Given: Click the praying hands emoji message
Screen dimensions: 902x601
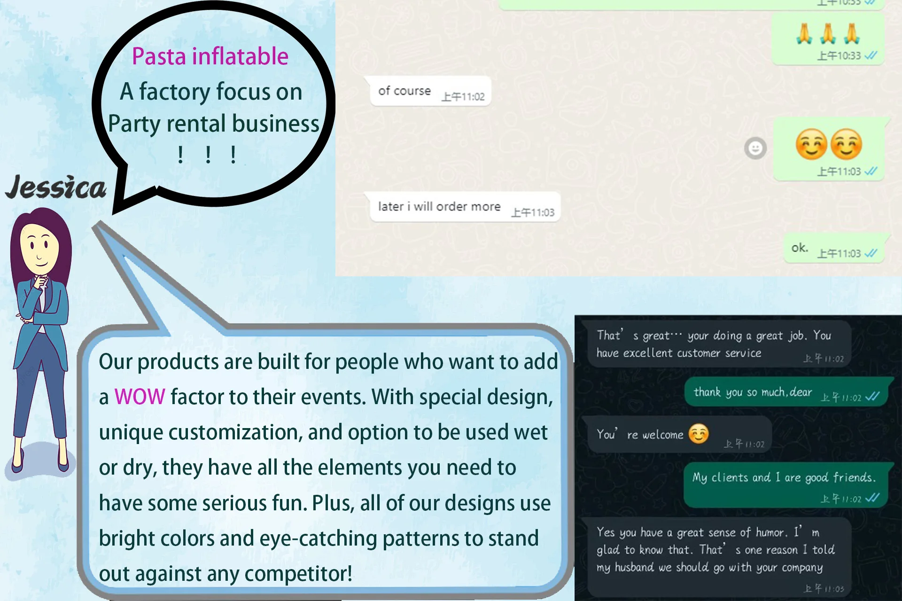Looking at the screenshot, I should [827, 34].
